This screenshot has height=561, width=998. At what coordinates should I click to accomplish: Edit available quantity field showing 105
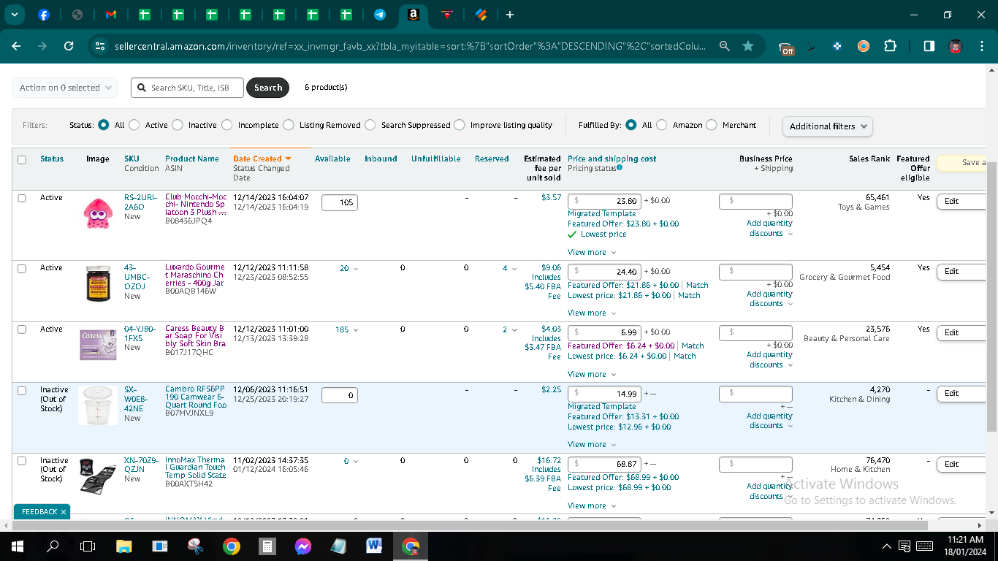(x=340, y=202)
